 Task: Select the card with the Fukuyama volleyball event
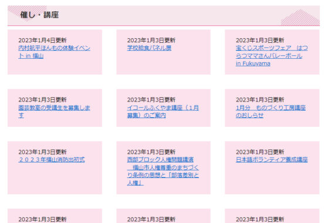click(272, 52)
